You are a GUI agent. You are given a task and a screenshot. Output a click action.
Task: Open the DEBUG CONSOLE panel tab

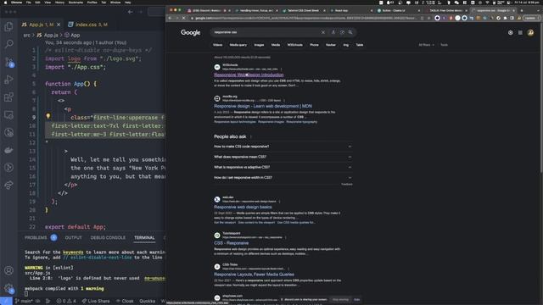click(108, 237)
